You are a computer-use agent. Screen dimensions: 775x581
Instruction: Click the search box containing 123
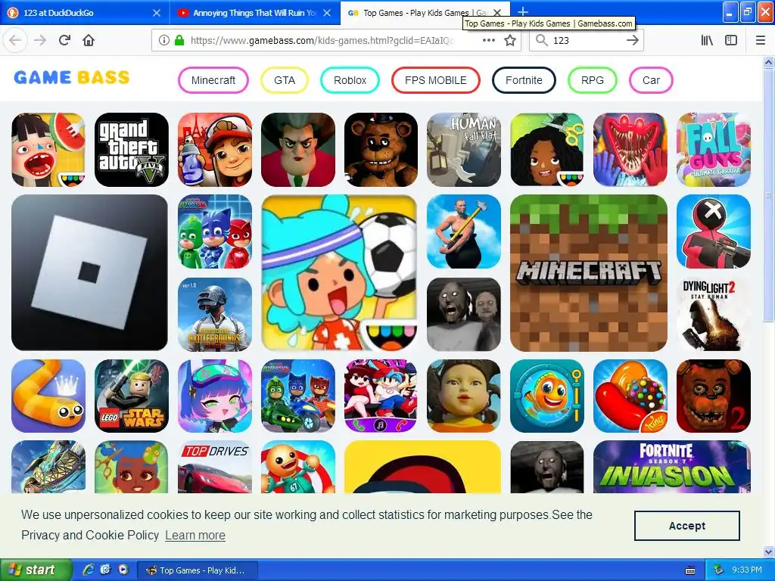point(587,41)
